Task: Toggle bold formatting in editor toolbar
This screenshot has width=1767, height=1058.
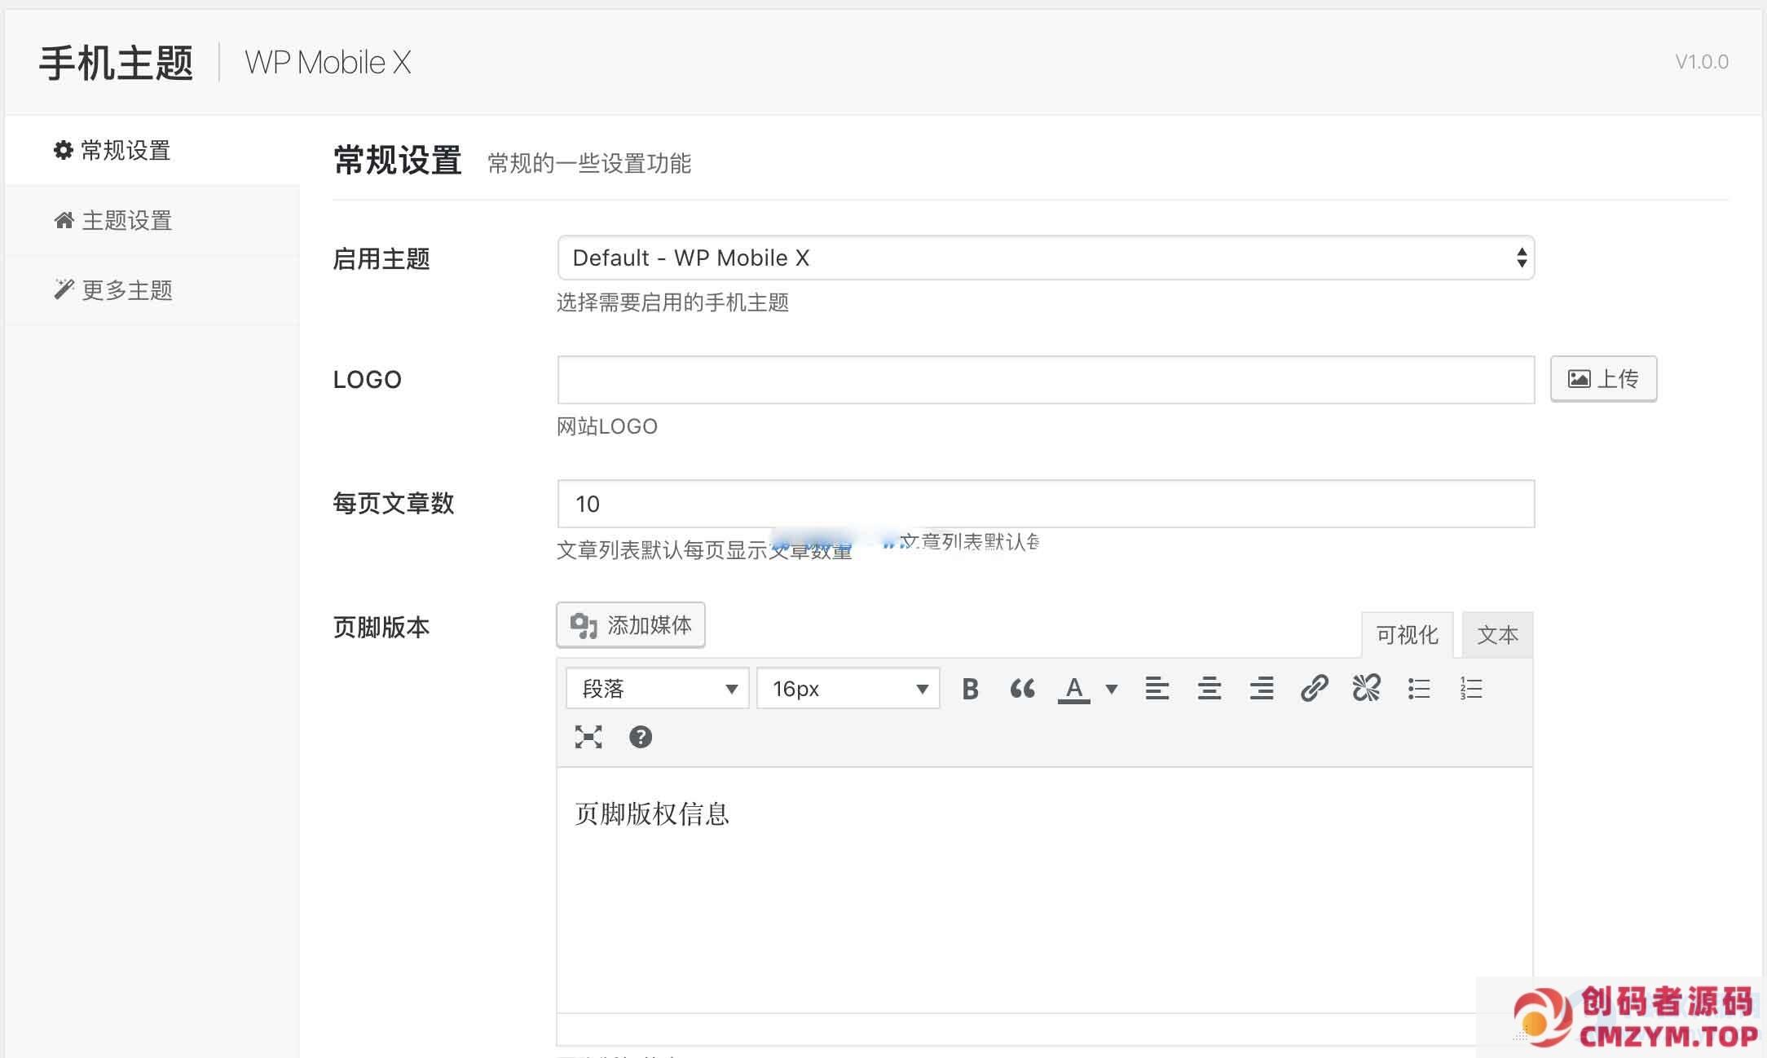Action: (970, 689)
